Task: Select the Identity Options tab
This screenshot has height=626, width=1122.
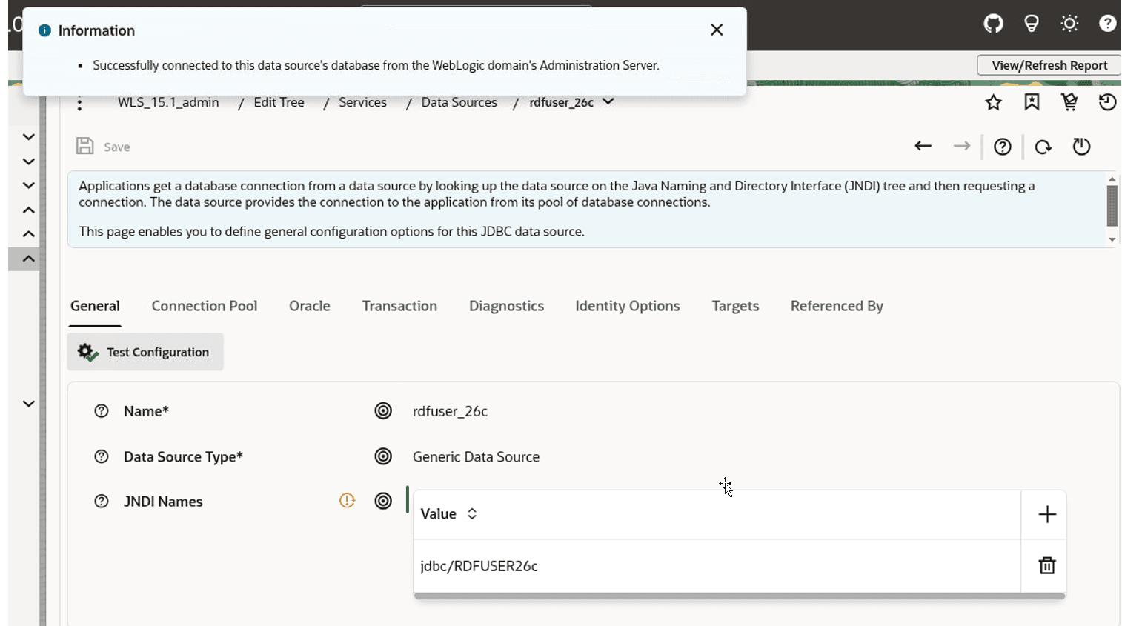Action: 628,306
